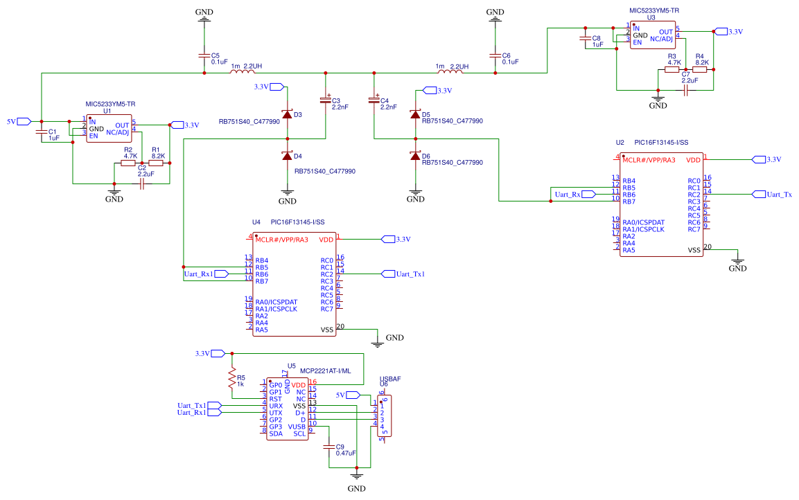Click MCLR#/VPP/RA3 pin label on U4
This screenshot has width=799, height=500.
[x=282, y=240]
